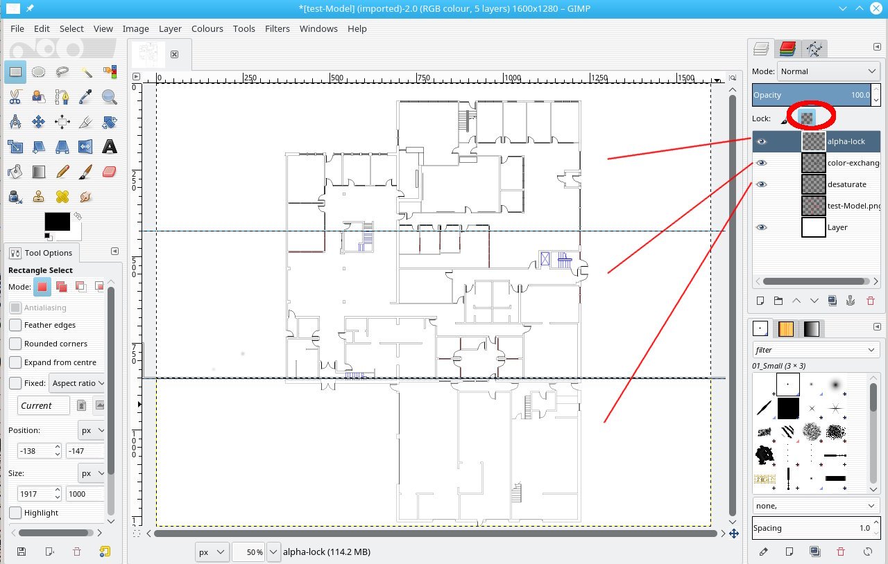Enable Rounded corners checkbox

(x=15, y=344)
